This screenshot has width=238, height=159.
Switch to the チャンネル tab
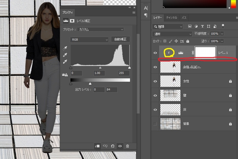point(172,18)
